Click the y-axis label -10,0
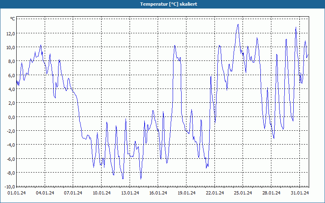This screenshot has height=203, width=325. click(x=10, y=187)
